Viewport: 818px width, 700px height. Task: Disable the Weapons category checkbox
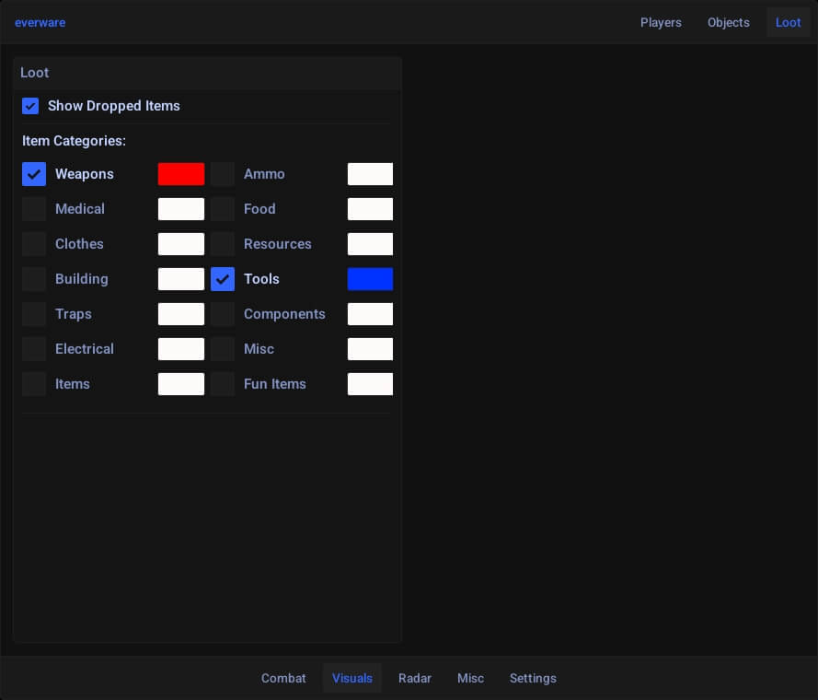tap(34, 174)
